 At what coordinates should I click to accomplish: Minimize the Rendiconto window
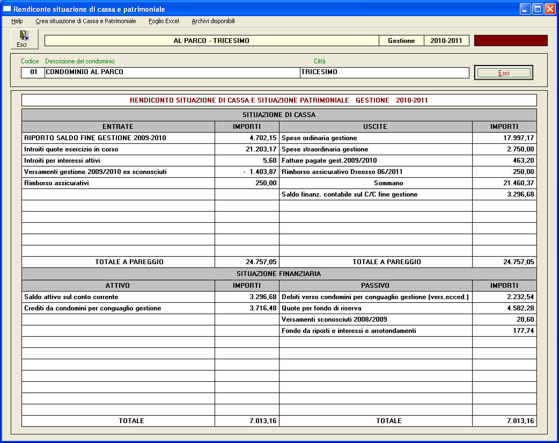(x=525, y=9)
